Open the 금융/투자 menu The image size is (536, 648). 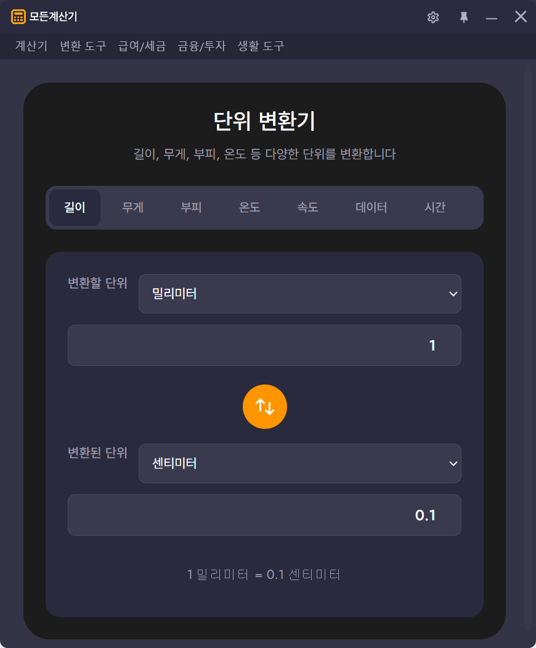[201, 46]
